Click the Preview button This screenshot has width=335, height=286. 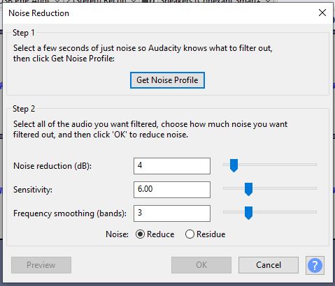[41, 265]
